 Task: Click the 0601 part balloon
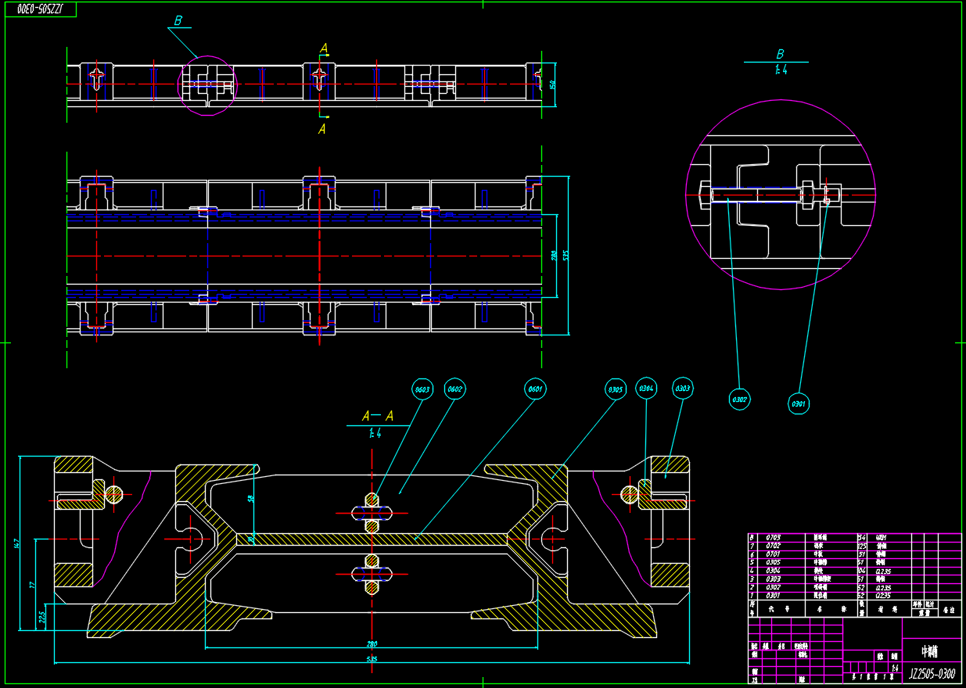(536, 389)
